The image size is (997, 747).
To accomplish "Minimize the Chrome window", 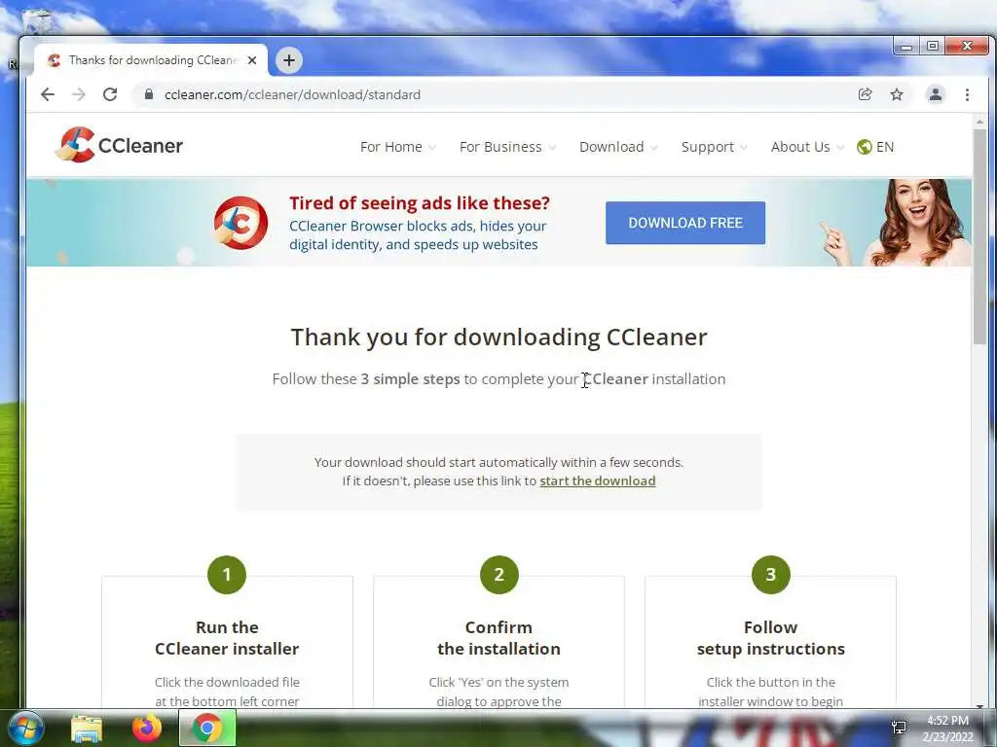I will coord(906,47).
